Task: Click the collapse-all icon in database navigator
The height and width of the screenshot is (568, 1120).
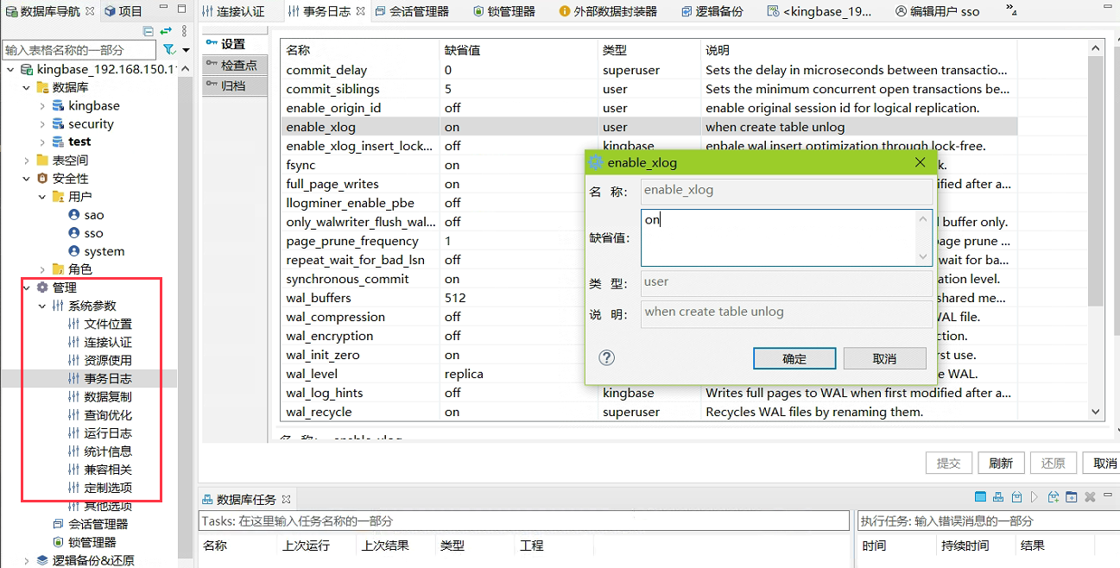Action: pyautogui.click(x=149, y=31)
